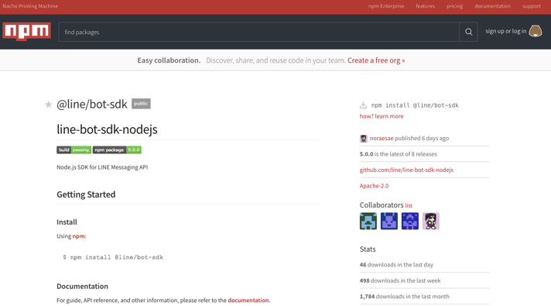Screen dimensions: 551x306
Task: Open noraesae's small avatar
Action: tap(364, 139)
